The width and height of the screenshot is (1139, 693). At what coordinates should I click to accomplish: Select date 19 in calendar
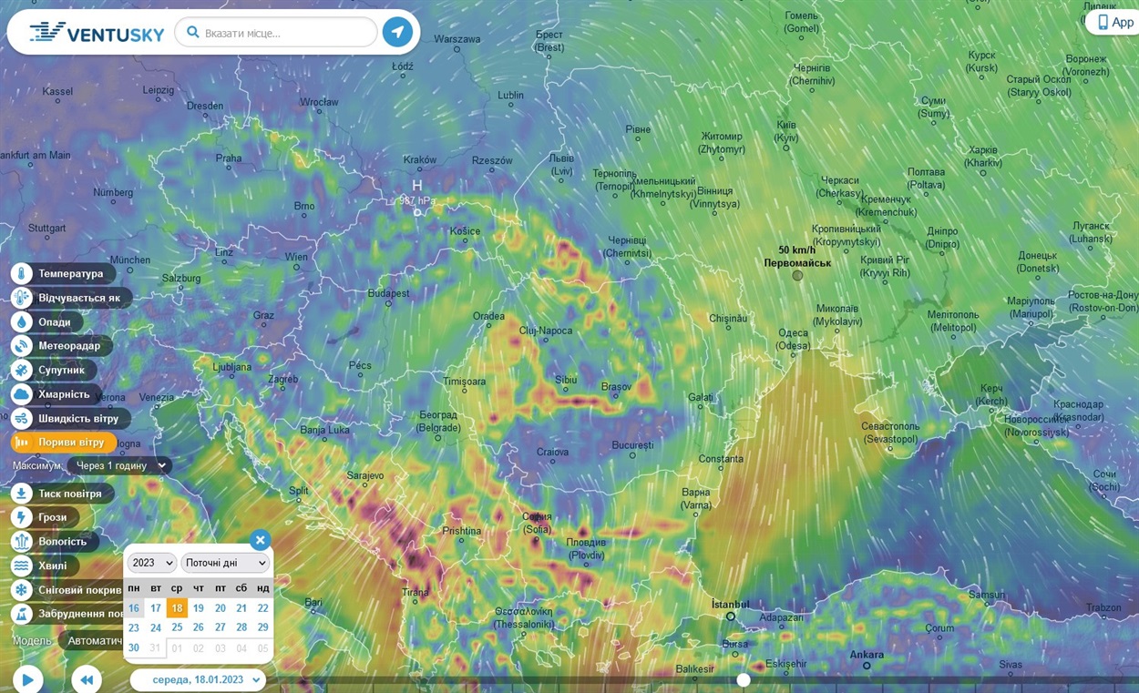(199, 608)
